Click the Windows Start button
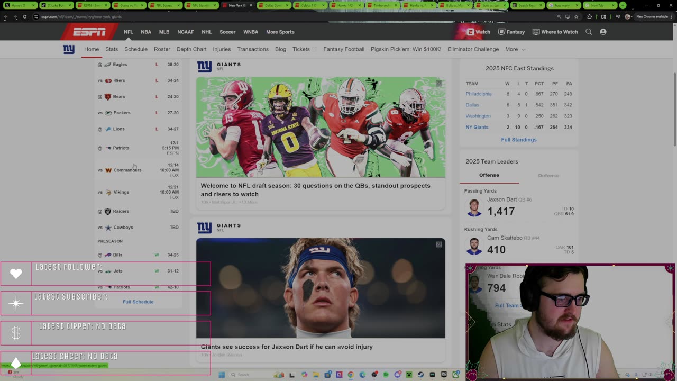This screenshot has height=381, width=677. (x=222, y=375)
